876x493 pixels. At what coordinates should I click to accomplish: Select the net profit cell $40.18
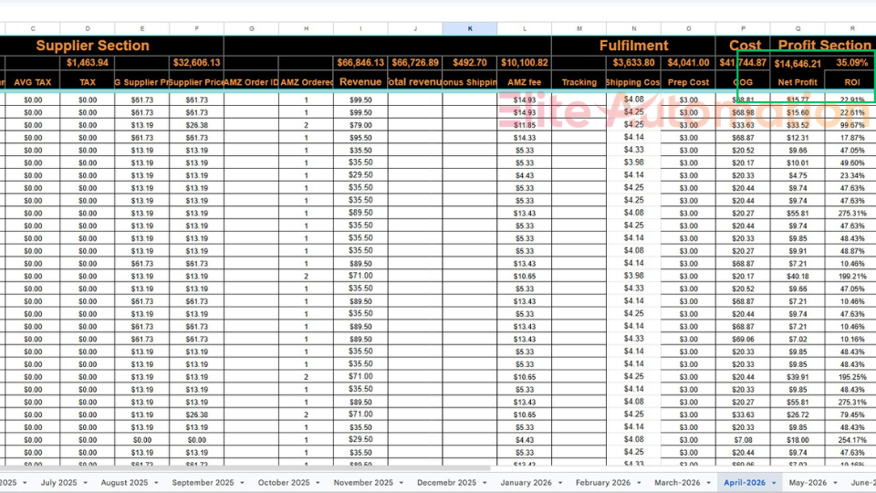pos(798,276)
